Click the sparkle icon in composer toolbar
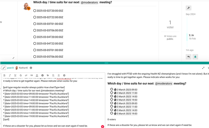Screen dimensions: 209x128 (48, 75)
